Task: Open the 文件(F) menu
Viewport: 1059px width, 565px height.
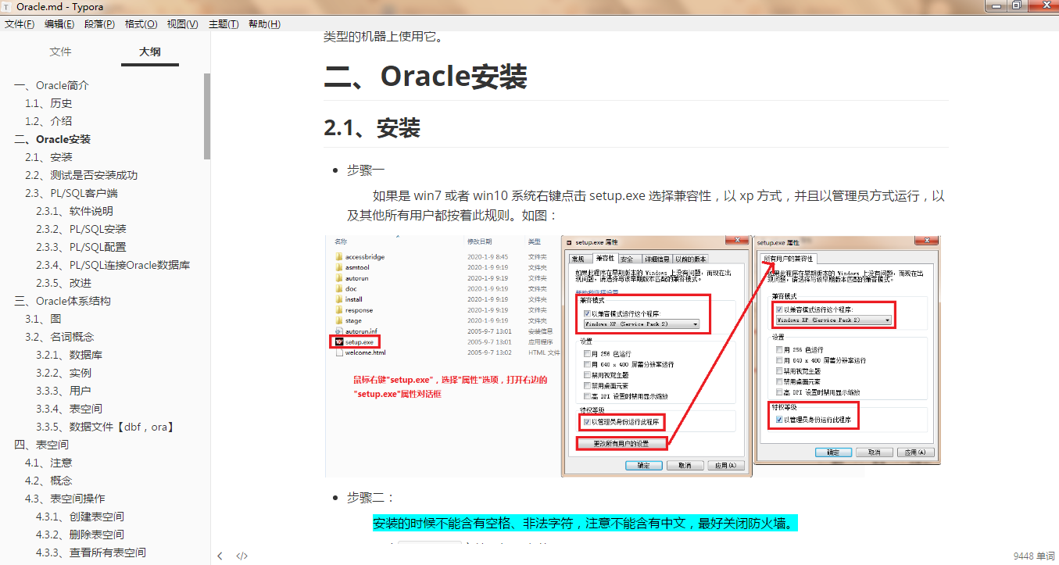Action: pos(20,24)
